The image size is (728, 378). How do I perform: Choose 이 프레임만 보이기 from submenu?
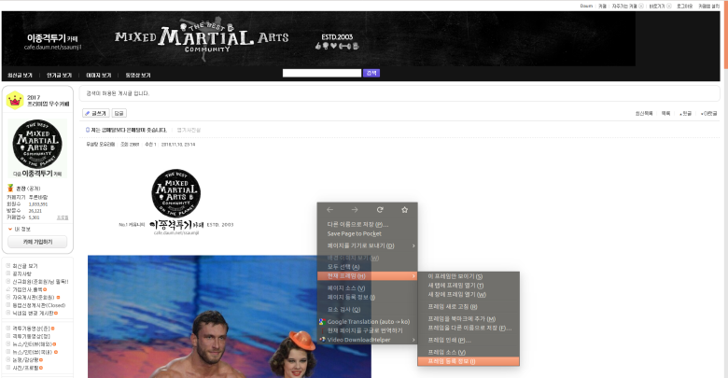[457, 276]
